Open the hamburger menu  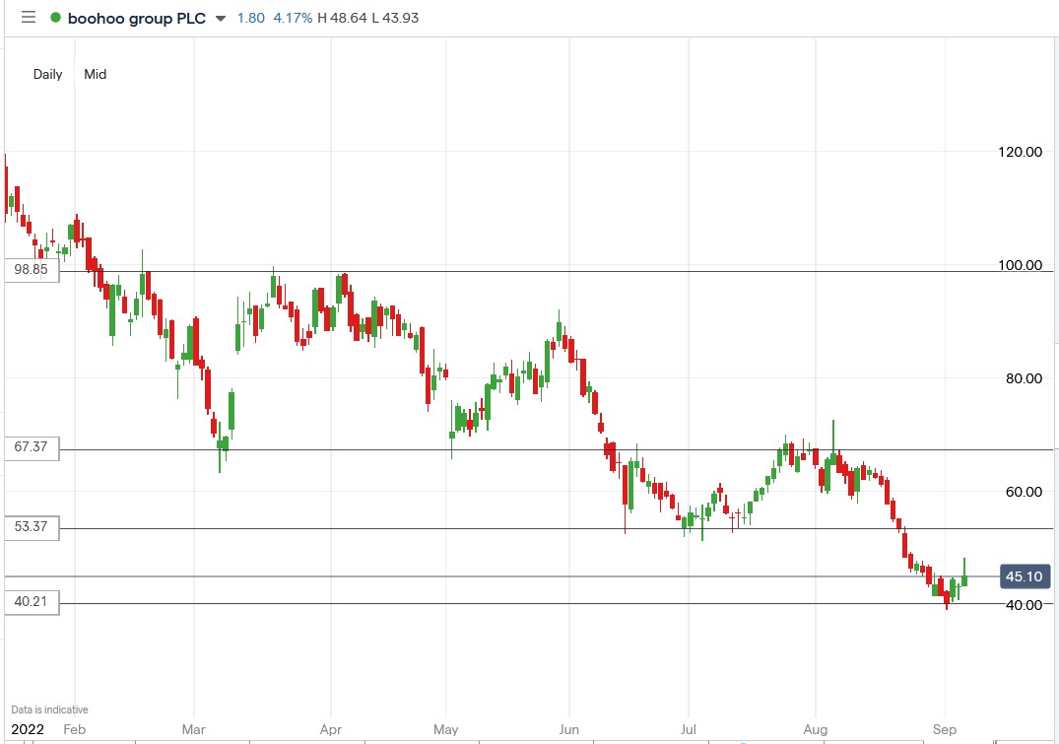[x=28, y=18]
